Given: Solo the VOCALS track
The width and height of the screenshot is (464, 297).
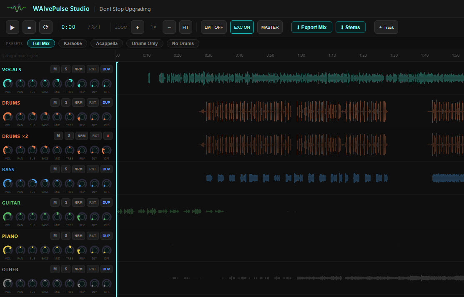Looking at the screenshot, I should (66, 69).
